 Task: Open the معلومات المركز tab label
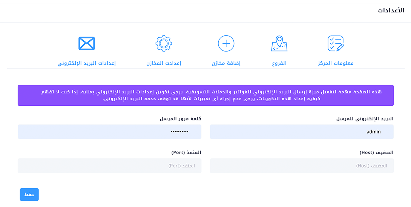(336, 63)
